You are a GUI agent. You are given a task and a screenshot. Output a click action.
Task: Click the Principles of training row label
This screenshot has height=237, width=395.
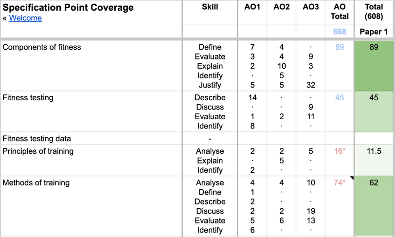tap(38, 151)
